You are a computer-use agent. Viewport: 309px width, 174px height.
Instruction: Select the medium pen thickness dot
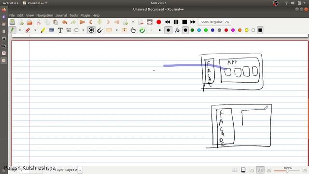pyautogui.click(x=160, y=30)
